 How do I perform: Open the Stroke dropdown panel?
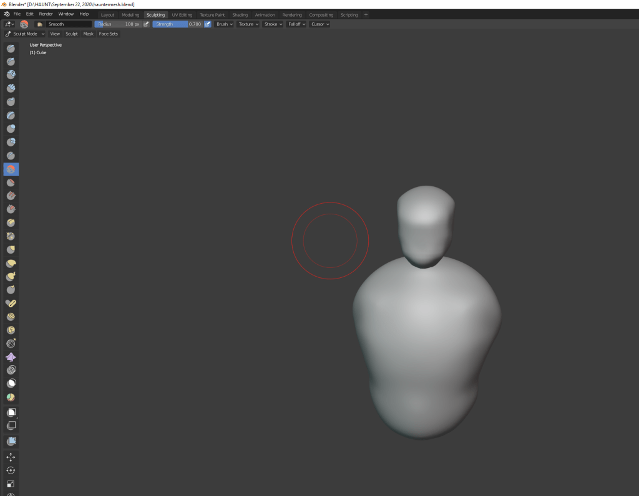(x=273, y=24)
